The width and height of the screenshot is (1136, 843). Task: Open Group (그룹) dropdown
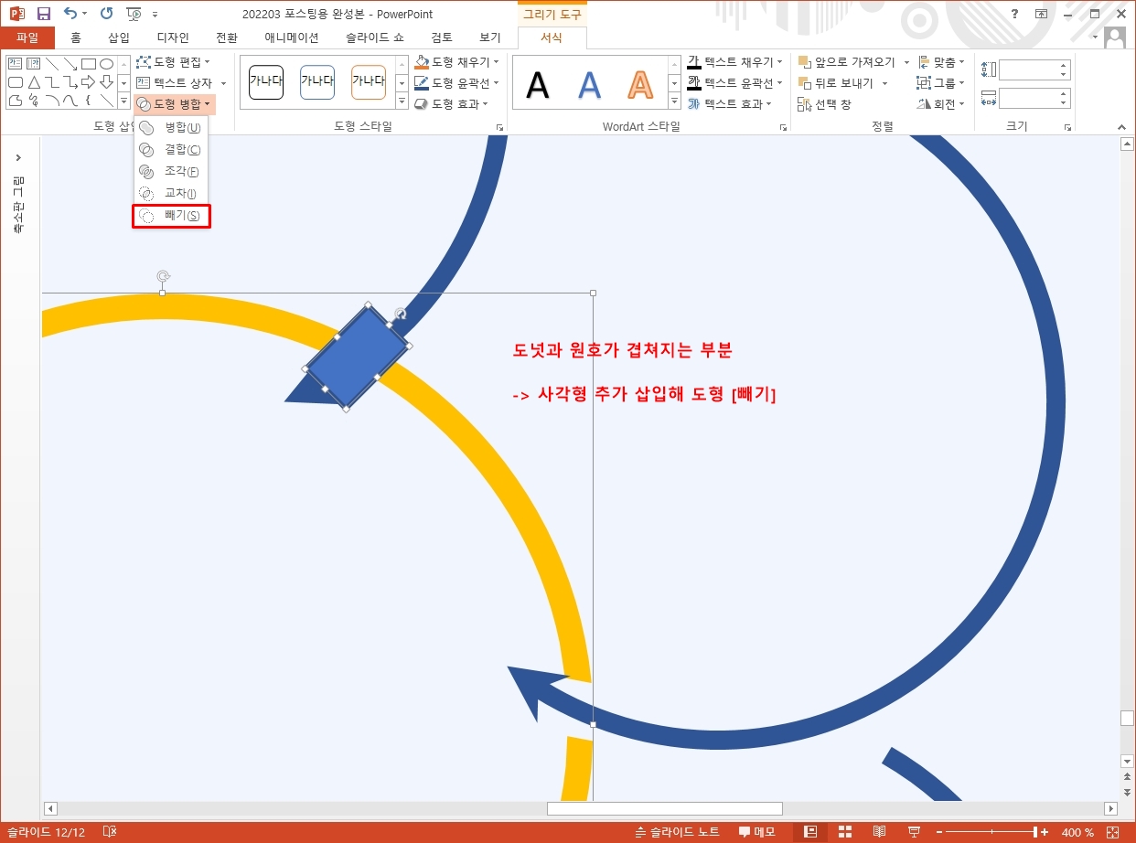pos(941,83)
